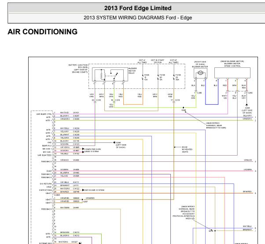Click the blower motor speed control box
The height and width of the screenshot is (244, 265).
232,73
